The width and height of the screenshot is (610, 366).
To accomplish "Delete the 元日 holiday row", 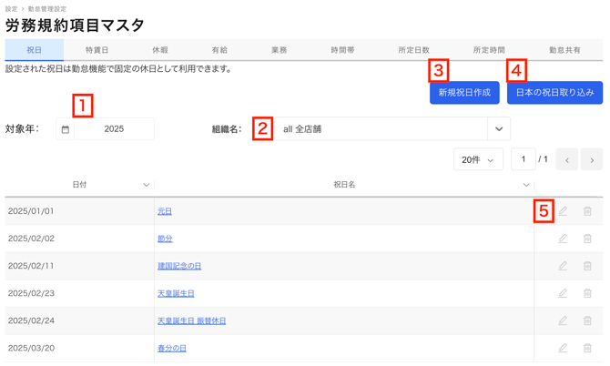I will 587,211.
